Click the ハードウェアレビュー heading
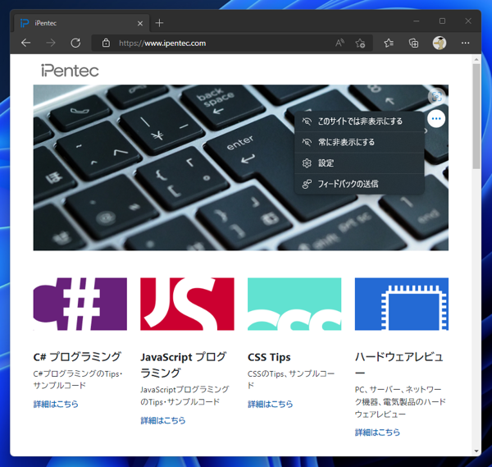Image resolution: width=492 pixels, height=467 pixels. click(x=399, y=364)
